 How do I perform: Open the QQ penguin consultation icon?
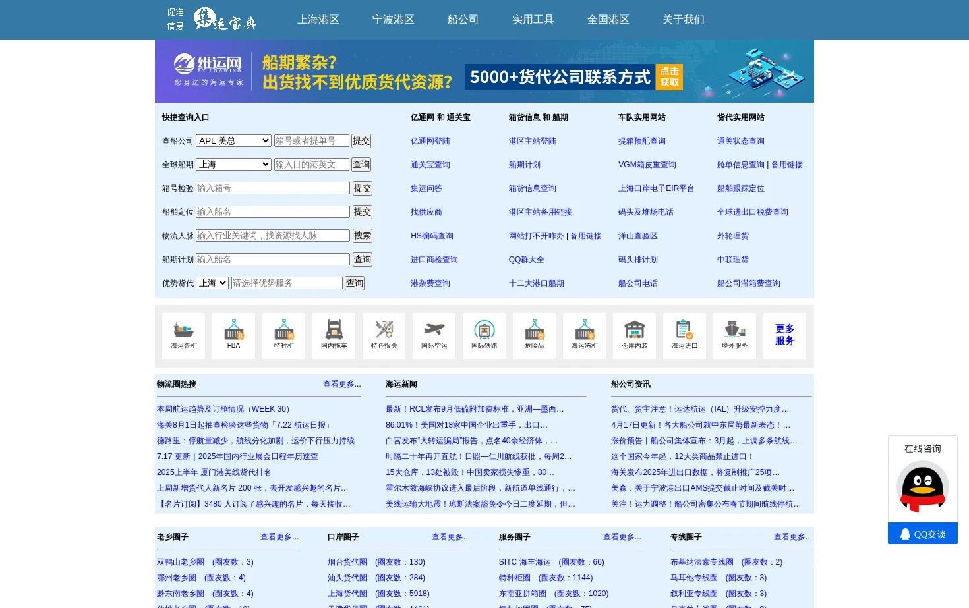click(x=923, y=486)
